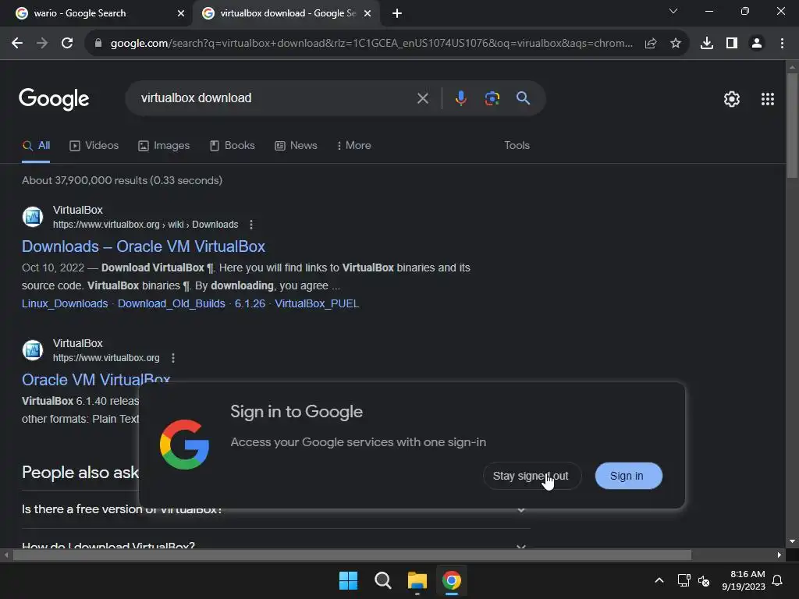The width and height of the screenshot is (799, 599).
Task: Bookmark this tab with star icon
Action: 676,44
